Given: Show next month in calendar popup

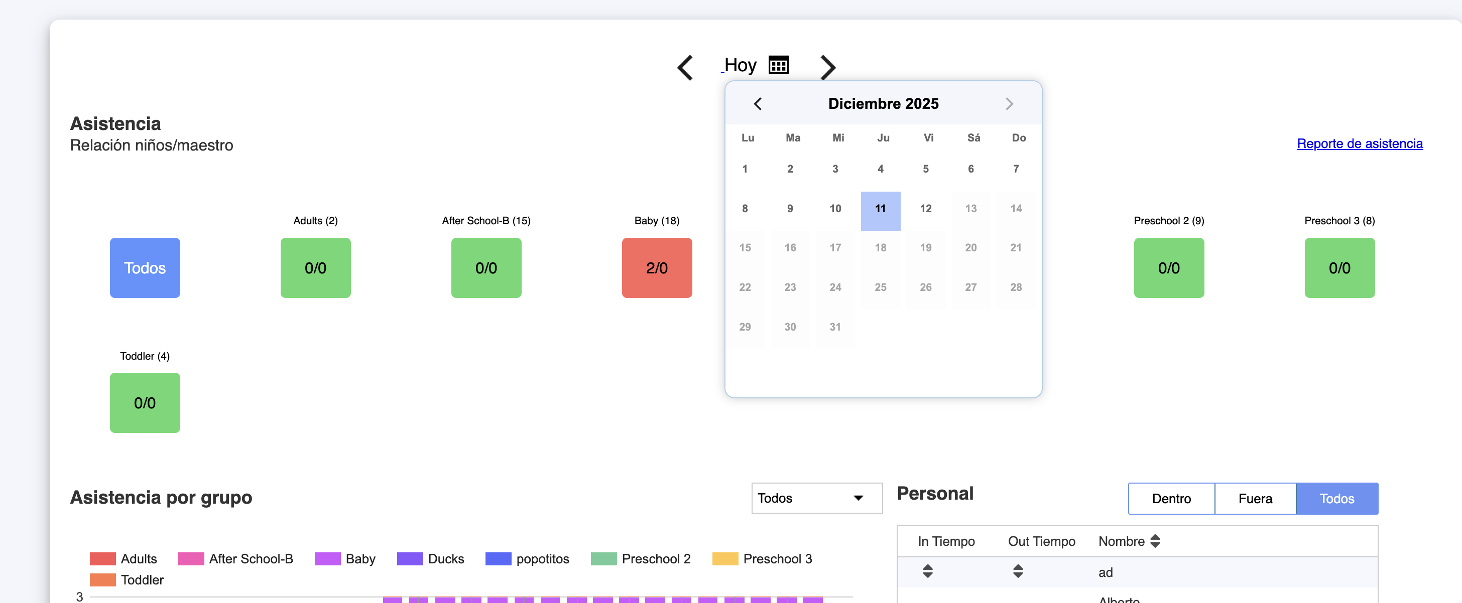Looking at the screenshot, I should point(1009,104).
